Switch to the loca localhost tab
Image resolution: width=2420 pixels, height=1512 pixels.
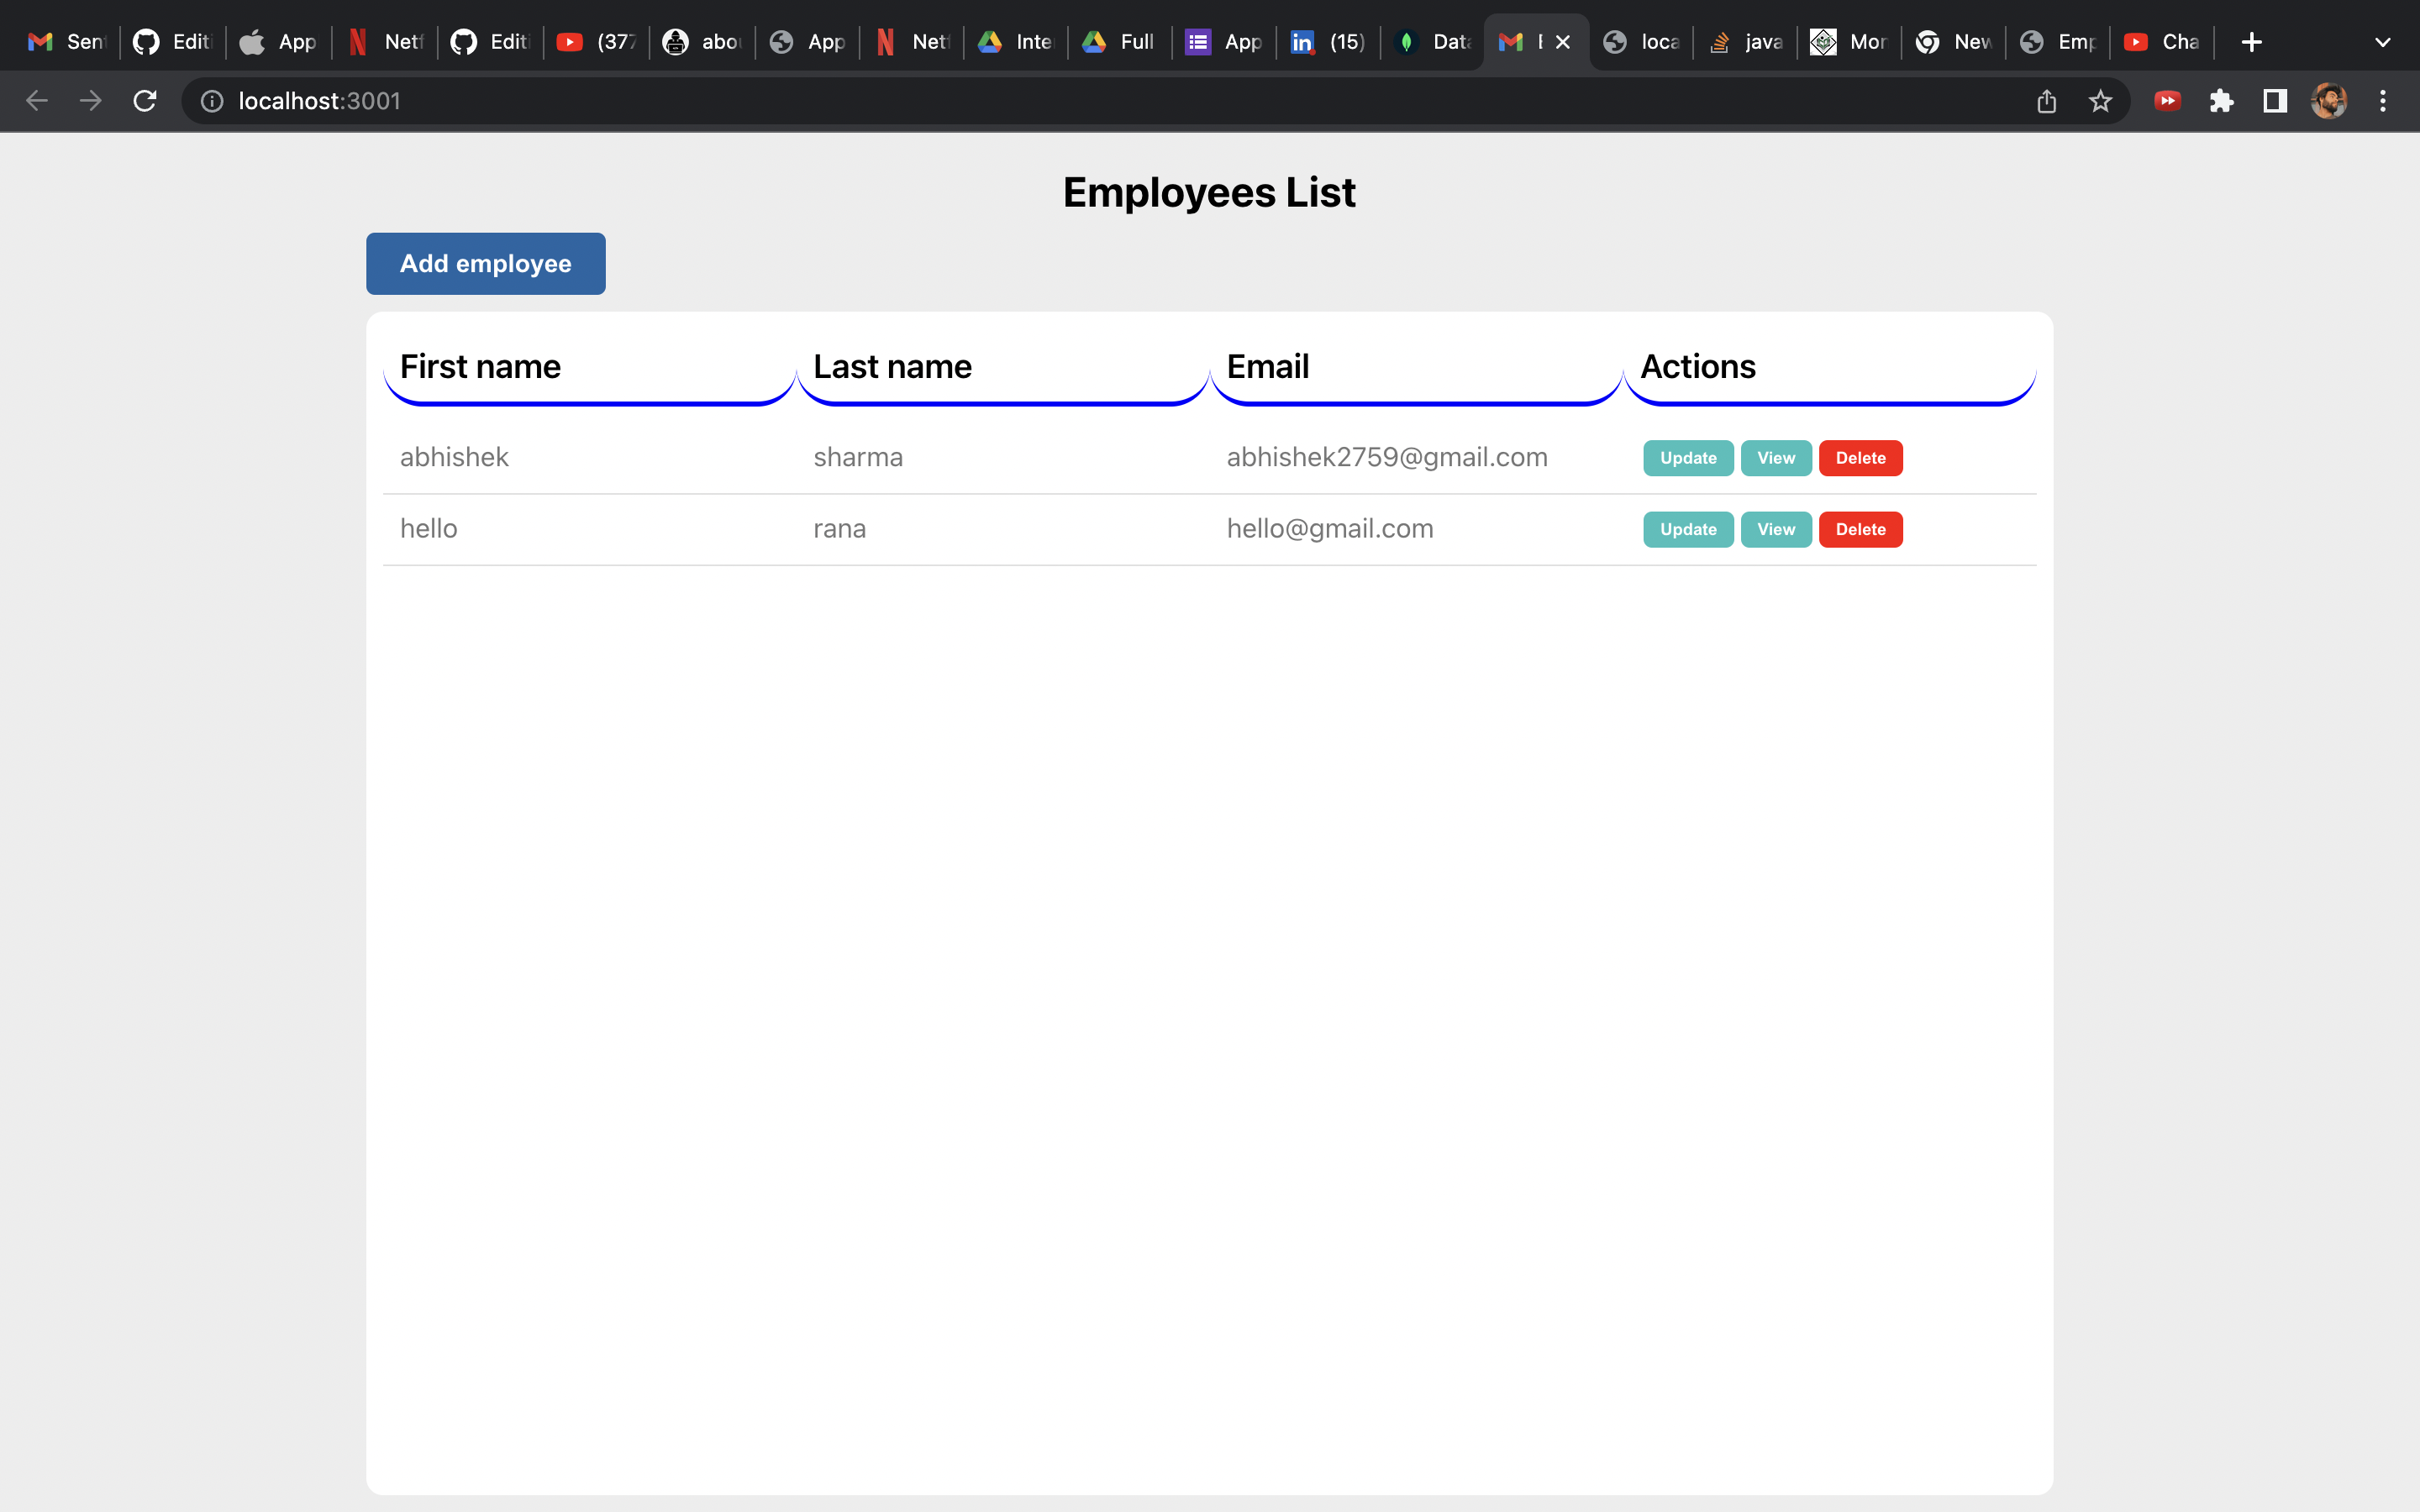pyautogui.click(x=1641, y=42)
